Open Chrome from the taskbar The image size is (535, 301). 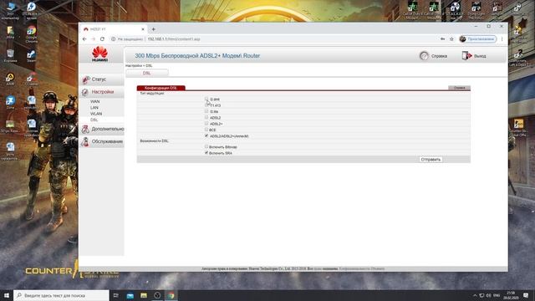pos(171,295)
